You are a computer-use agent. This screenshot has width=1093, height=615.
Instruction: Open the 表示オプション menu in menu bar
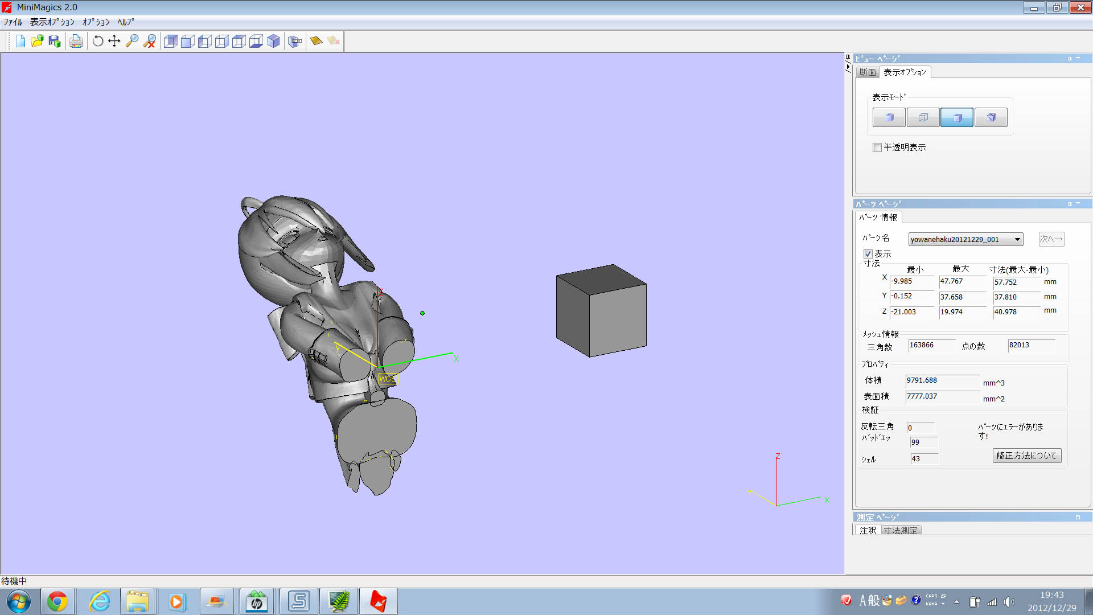(52, 22)
